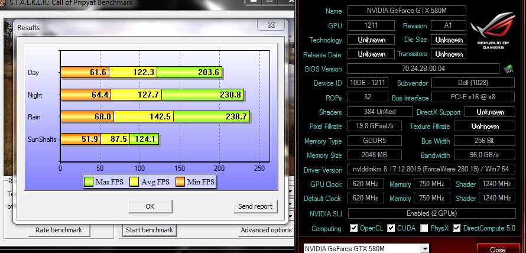Screen dimensions: 526x253
Task: Click the GPU Clock Memory field 750 MHz
Action: pyautogui.click(x=432, y=184)
